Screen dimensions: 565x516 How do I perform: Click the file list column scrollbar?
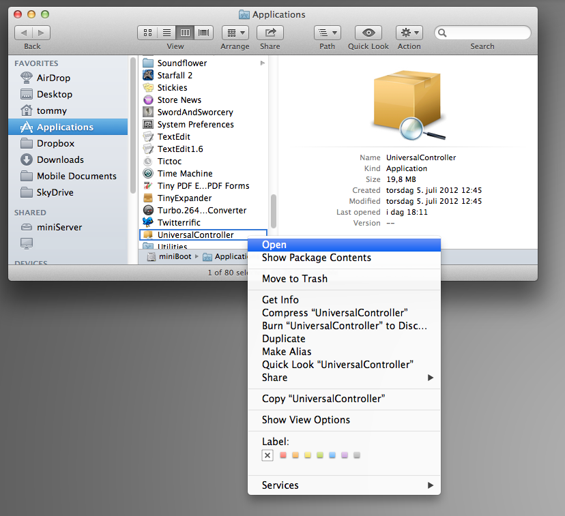click(274, 211)
